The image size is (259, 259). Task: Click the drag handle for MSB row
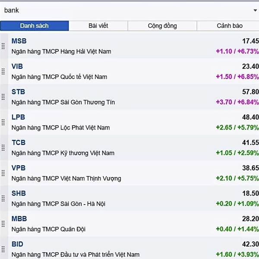3,46
